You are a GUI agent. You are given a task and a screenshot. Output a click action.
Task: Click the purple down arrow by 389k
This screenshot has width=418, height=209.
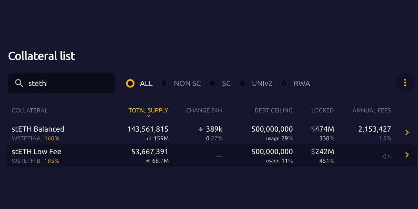coord(201,129)
